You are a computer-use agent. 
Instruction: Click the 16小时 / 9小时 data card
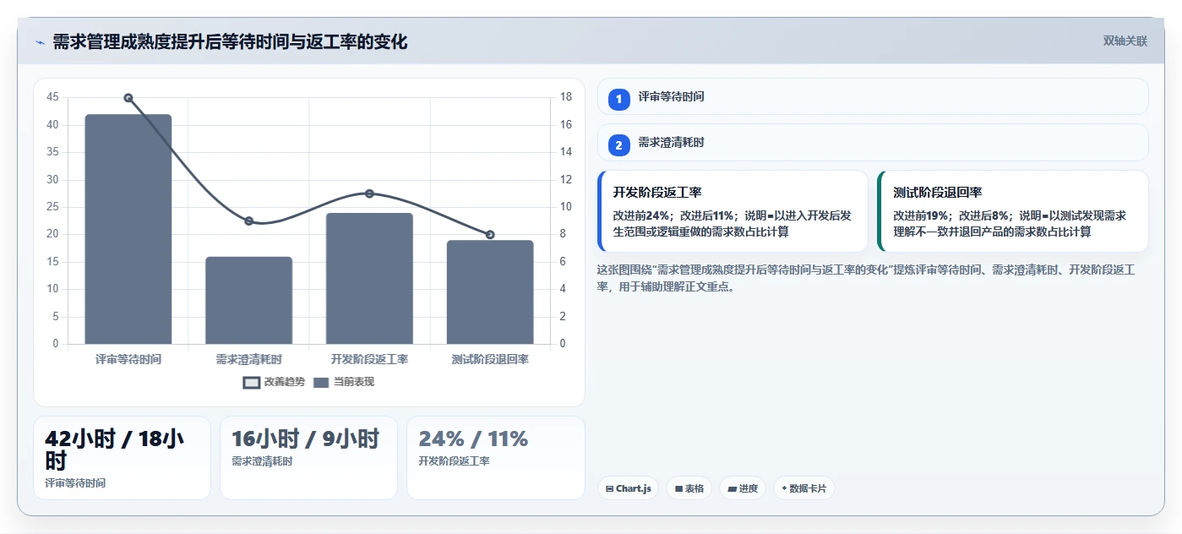click(x=308, y=458)
